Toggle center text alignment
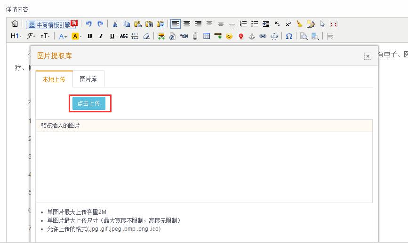408x243 pixels. coord(187,24)
